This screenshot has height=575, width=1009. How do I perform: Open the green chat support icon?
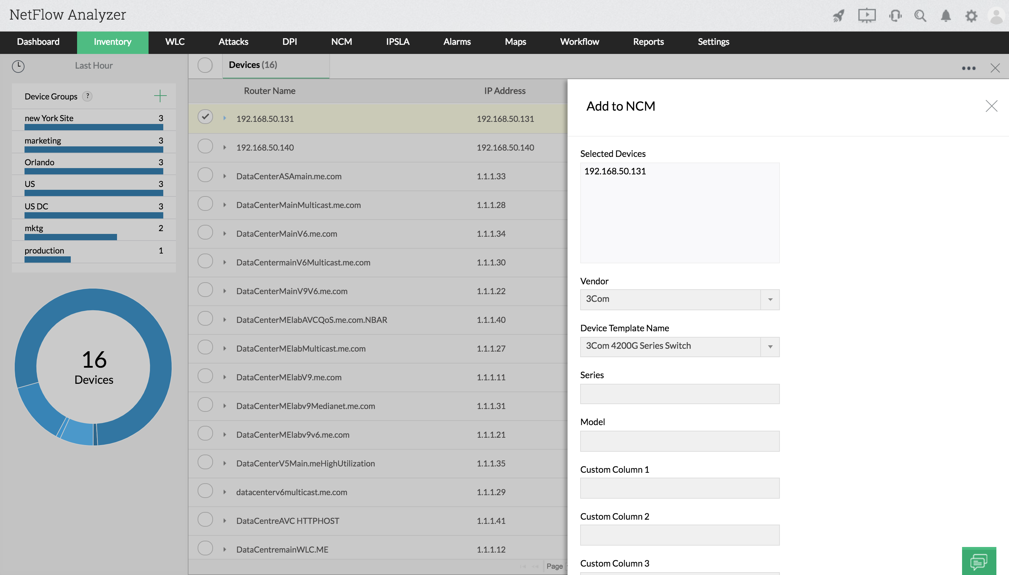point(979,561)
